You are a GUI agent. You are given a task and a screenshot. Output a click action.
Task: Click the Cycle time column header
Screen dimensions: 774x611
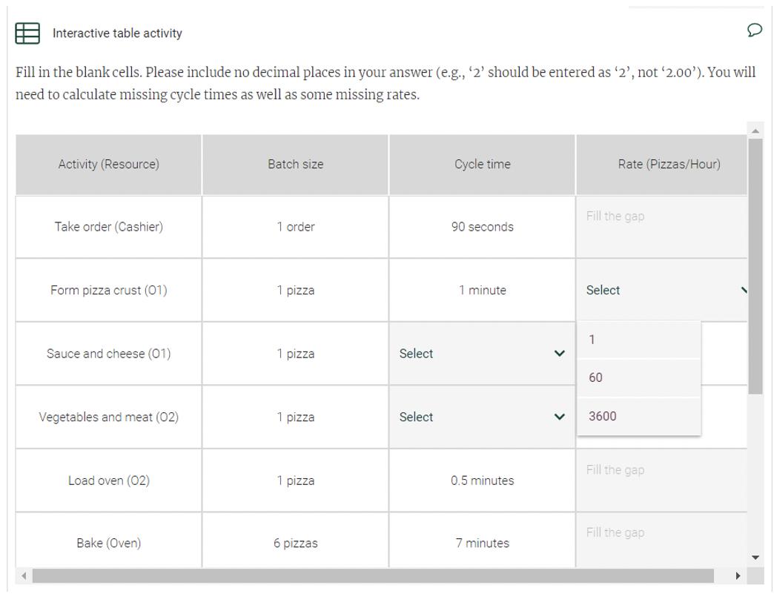click(x=482, y=165)
